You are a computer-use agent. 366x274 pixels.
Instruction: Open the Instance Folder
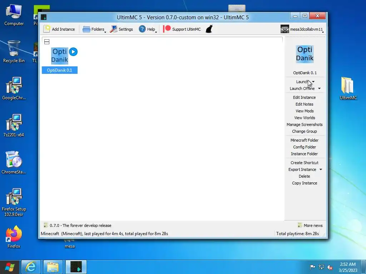[305, 153]
